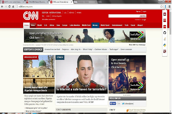Click the Log in link
The image size is (183, 114).
[144, 11]
